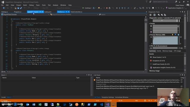Switch to the Events diagnostics tab
Screen dimensions: 190x107
159,51
